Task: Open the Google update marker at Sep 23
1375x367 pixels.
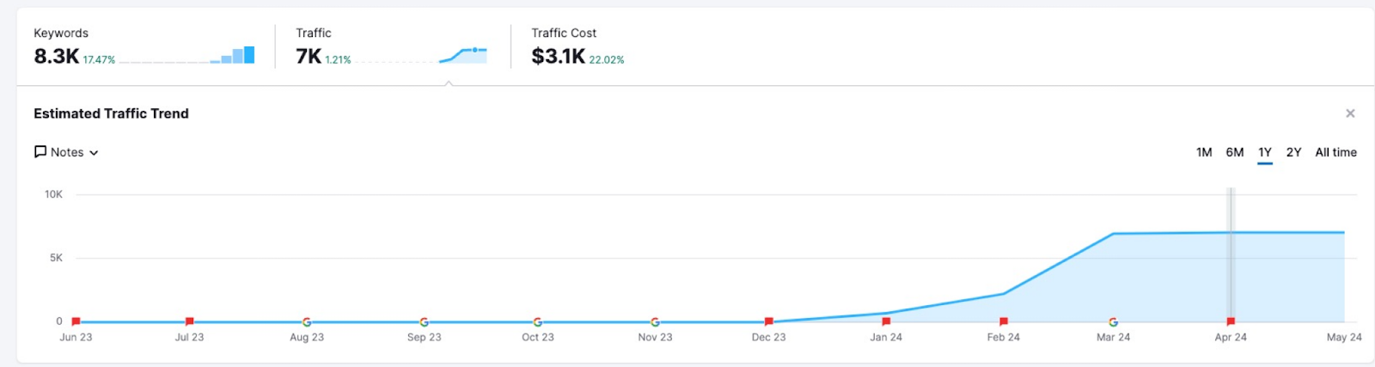Action: tap(424, 322)
